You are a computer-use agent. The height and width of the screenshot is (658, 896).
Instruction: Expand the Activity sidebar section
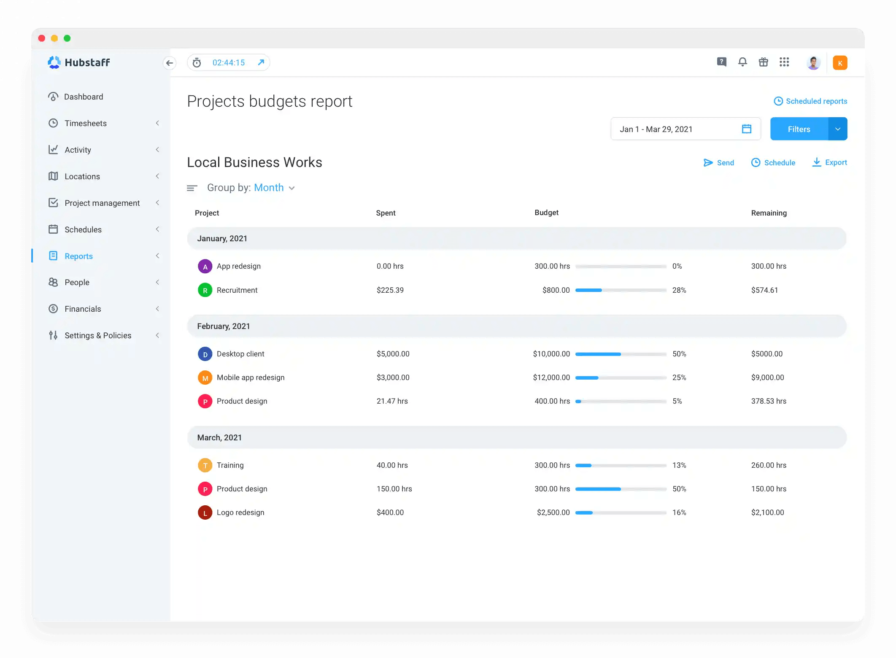[x=157, y=150]
